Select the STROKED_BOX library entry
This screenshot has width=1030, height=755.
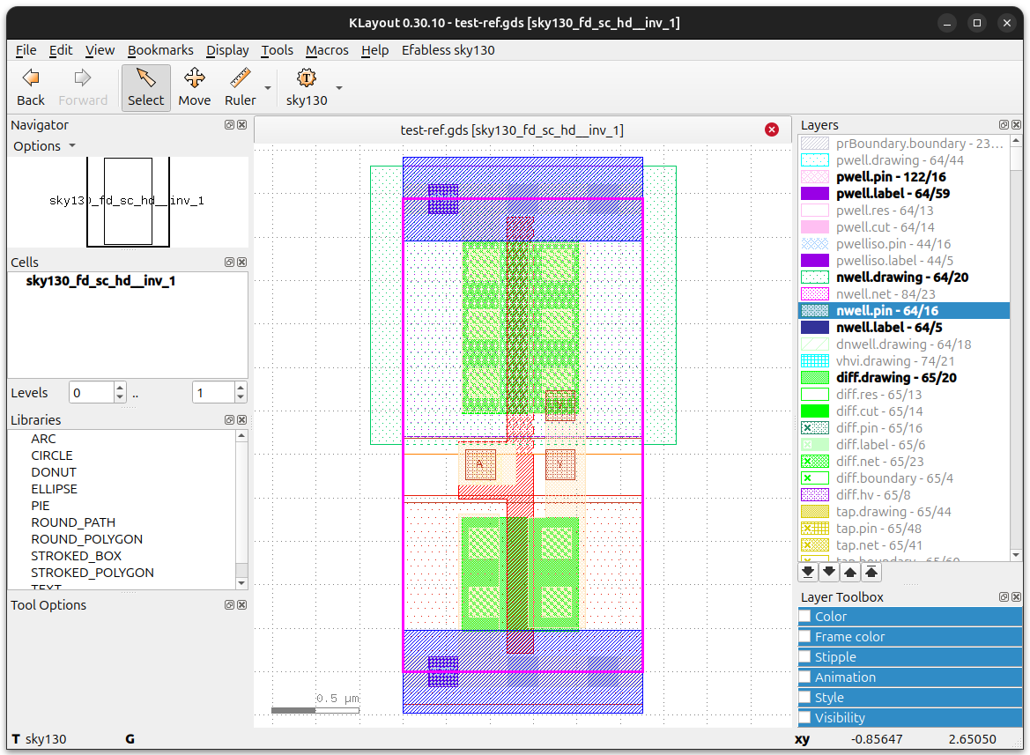76,556
